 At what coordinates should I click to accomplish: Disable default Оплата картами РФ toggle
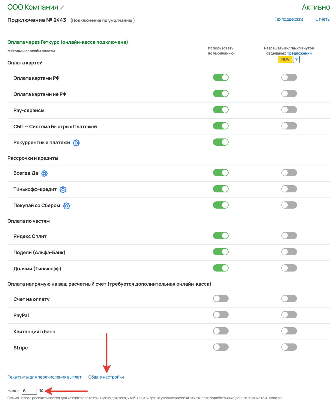click(x=221, y=77)
